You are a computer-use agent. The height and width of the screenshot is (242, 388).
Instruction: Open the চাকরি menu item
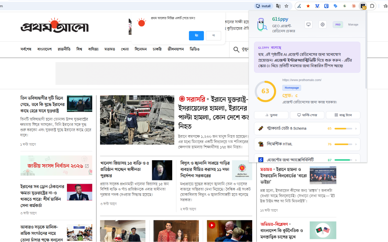[x=157, y=49]
